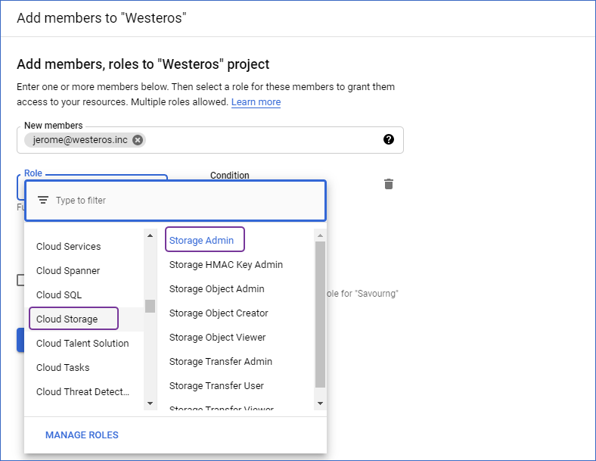The height and width of the screenshot is (461, 596).
Task: Click roles list scrollbar thumb
Action: pyautogui.click(x=320, y=315)
